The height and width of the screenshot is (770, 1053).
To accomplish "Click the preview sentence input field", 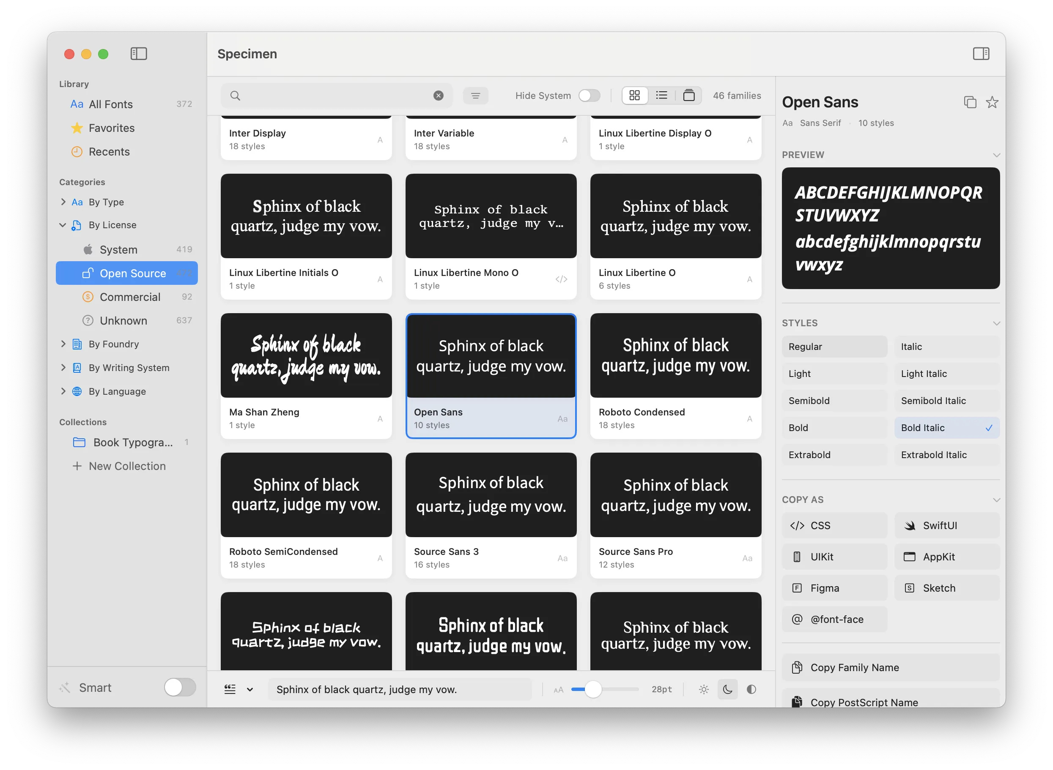I will [400, 689].
